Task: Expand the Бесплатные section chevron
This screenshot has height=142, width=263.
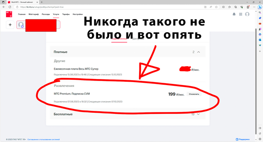Action: (x=198, y=114)
